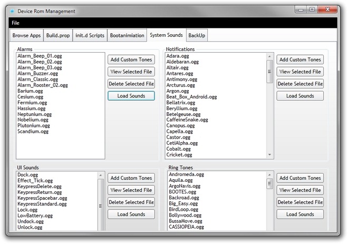
Task: Click Notifications list scroll down arrow
Action: 269,154
